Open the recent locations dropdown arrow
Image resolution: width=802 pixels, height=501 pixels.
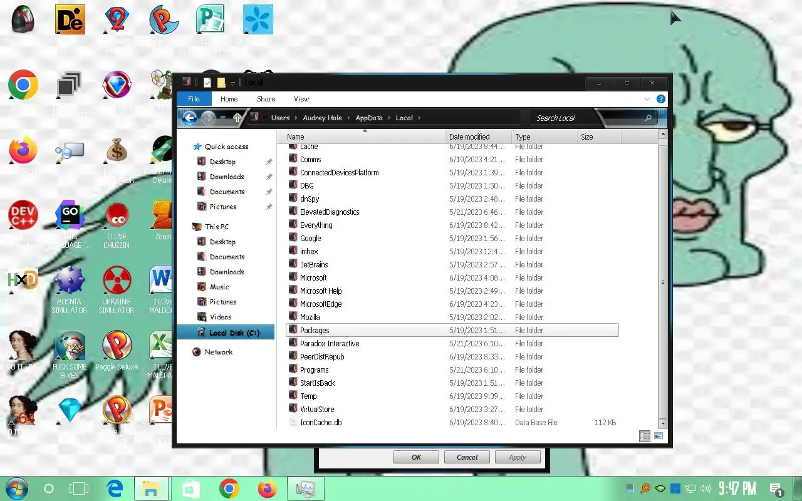click(x=222, y=118)
